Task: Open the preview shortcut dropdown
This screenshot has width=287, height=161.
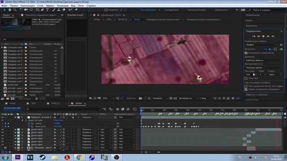Action: tap(261, 45)
